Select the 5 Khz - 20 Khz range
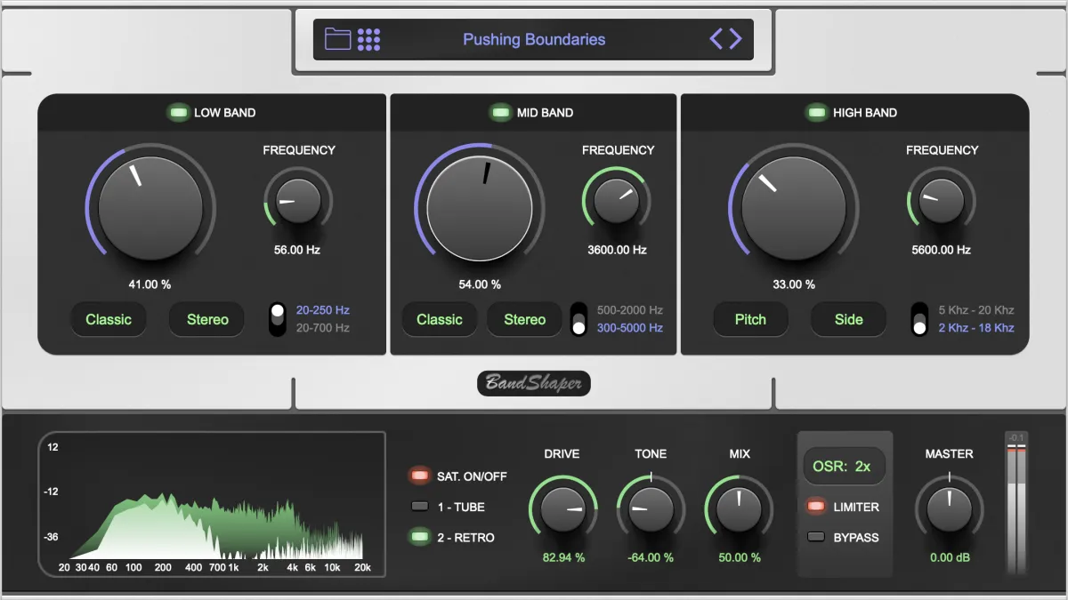 pyautogui.click(x=976, y=310)
